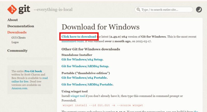Viewport: 207px width, 112px height.
Task: Click the winget install command text
Action: tap(103, 105)
